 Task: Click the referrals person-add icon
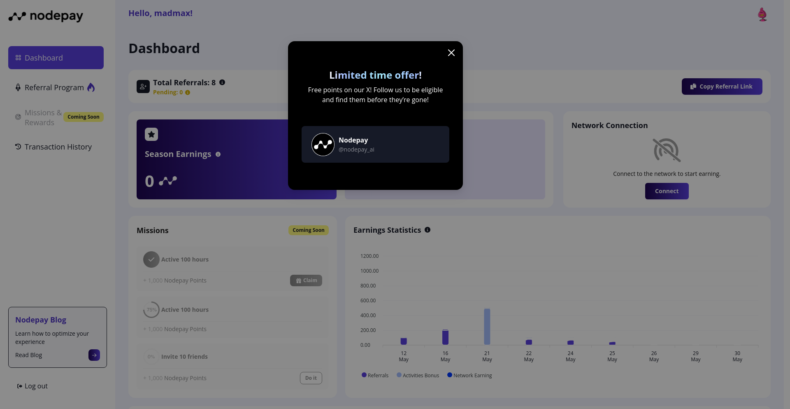tap(143, 86)
